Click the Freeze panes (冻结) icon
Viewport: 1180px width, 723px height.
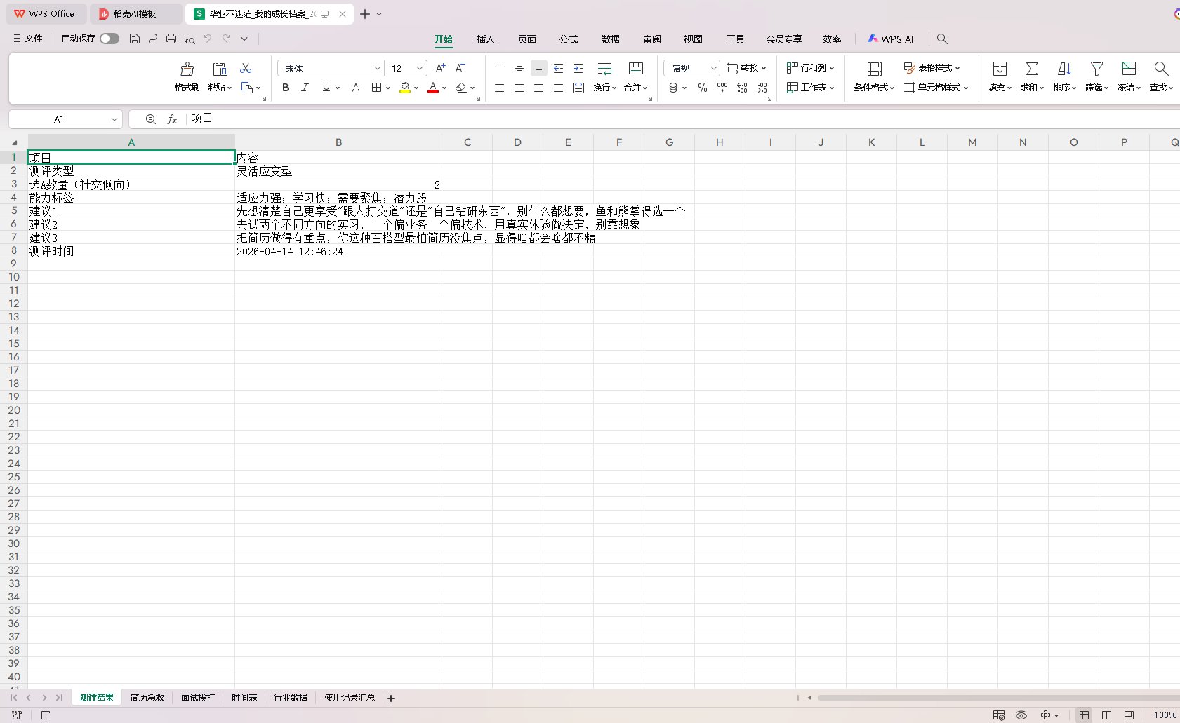[1128, 69]
